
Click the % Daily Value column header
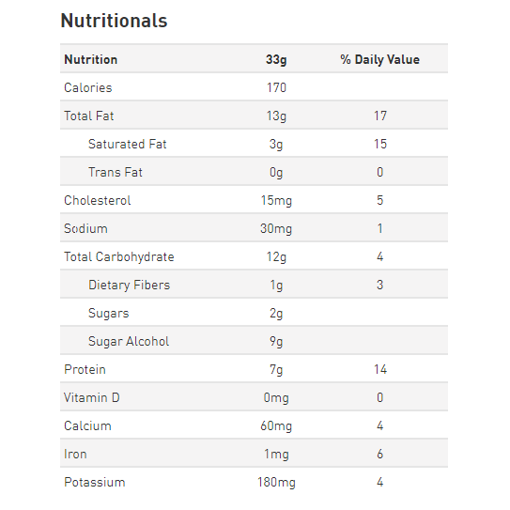[x=379, y=59]
